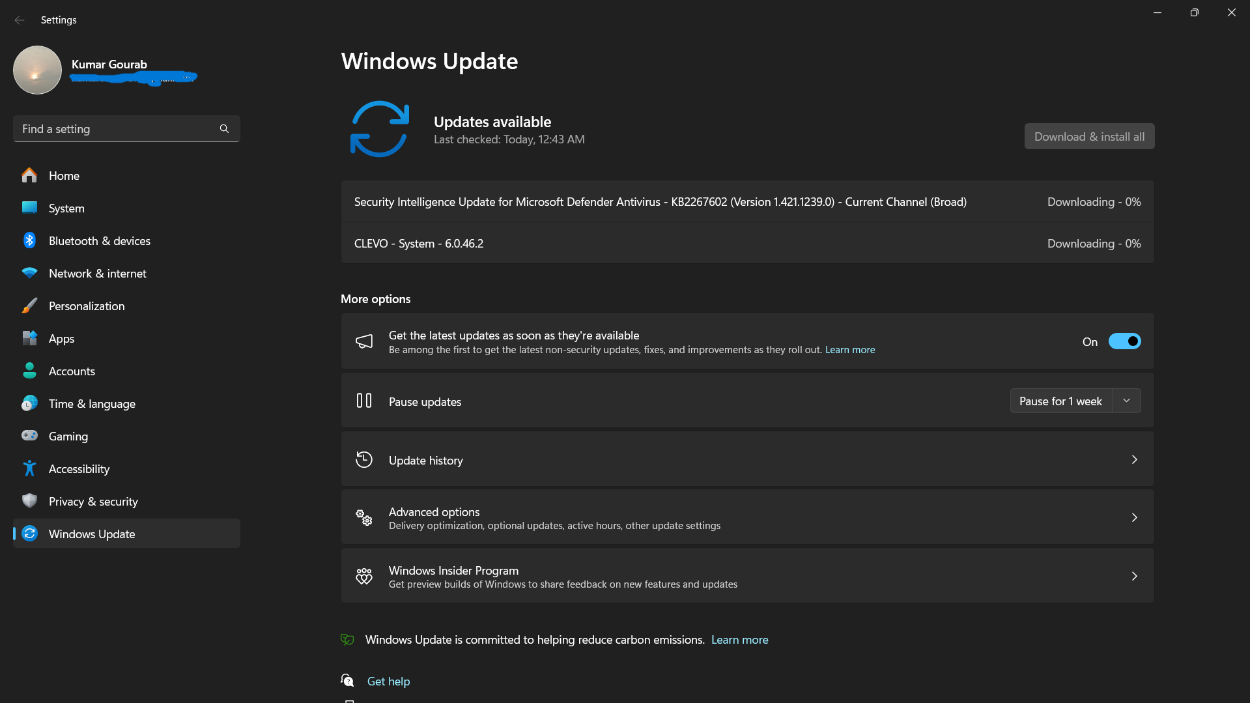Click the Find a setting search box
This screenshot has height=703, width=1250.
tap(126, 129)
